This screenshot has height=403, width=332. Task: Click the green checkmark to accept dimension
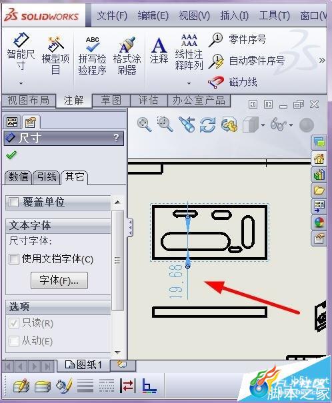pos(11,155)
